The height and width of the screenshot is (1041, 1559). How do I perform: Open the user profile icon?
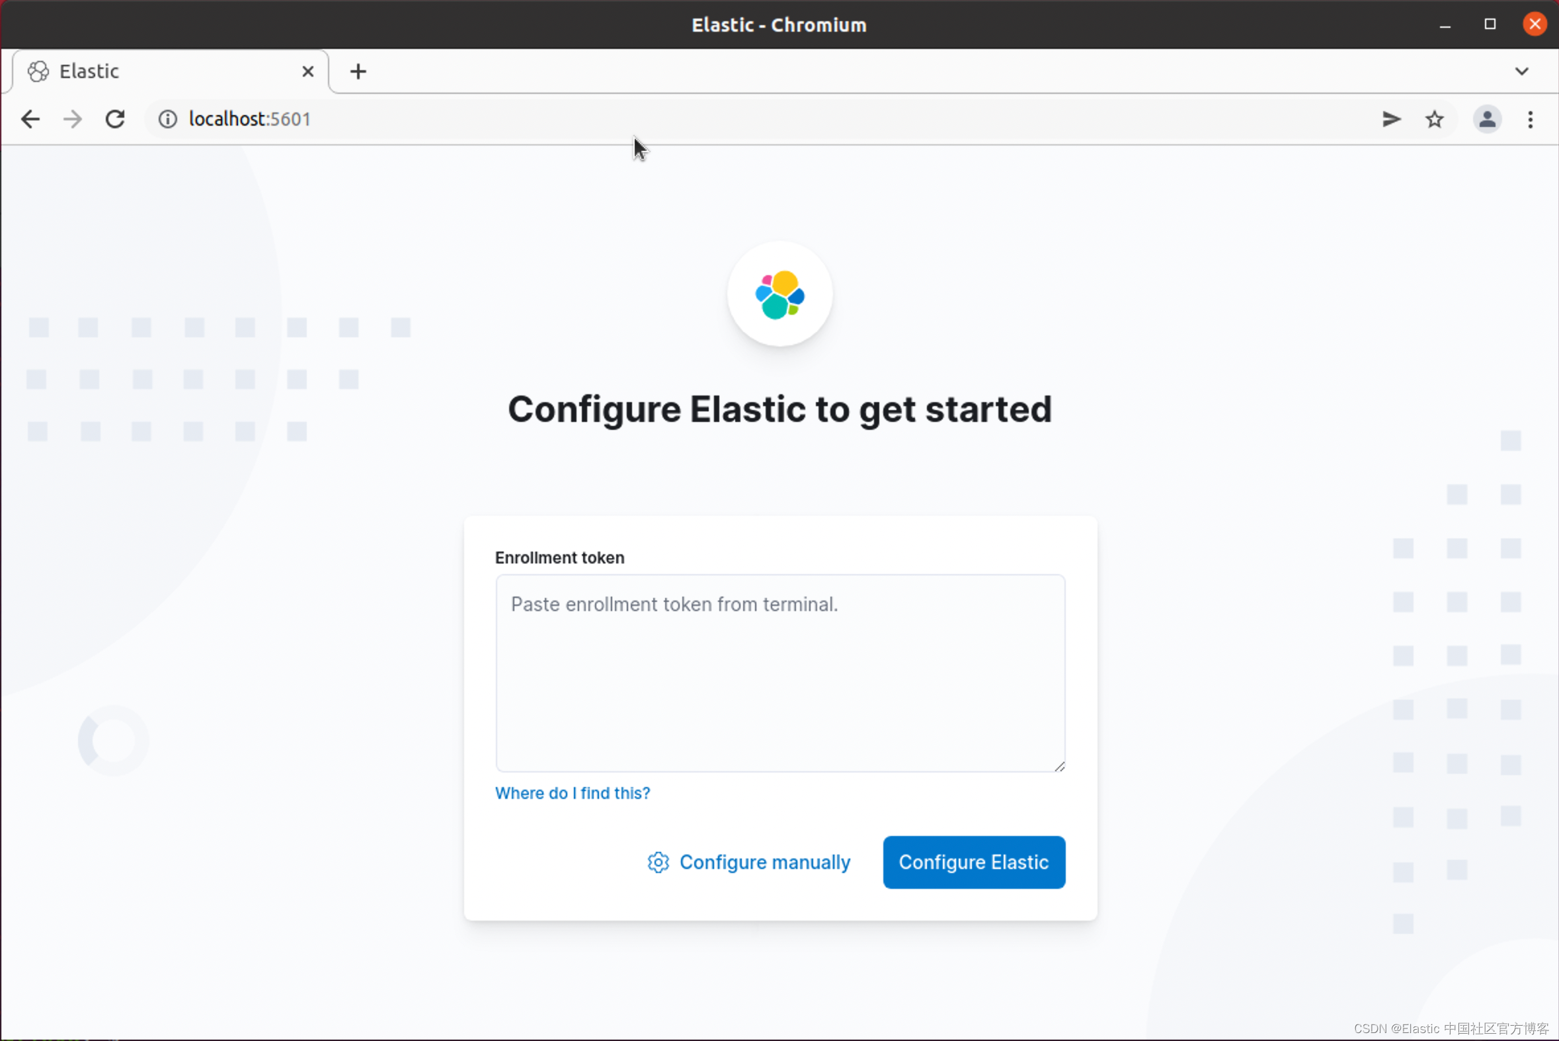pos(1487,120)
